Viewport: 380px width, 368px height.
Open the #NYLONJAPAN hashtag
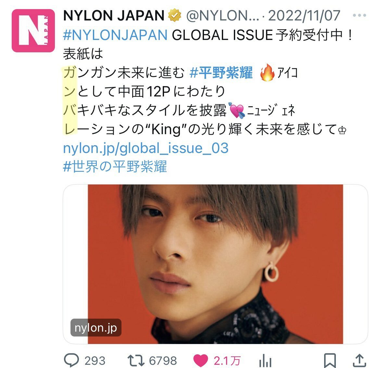coord(115,35)
